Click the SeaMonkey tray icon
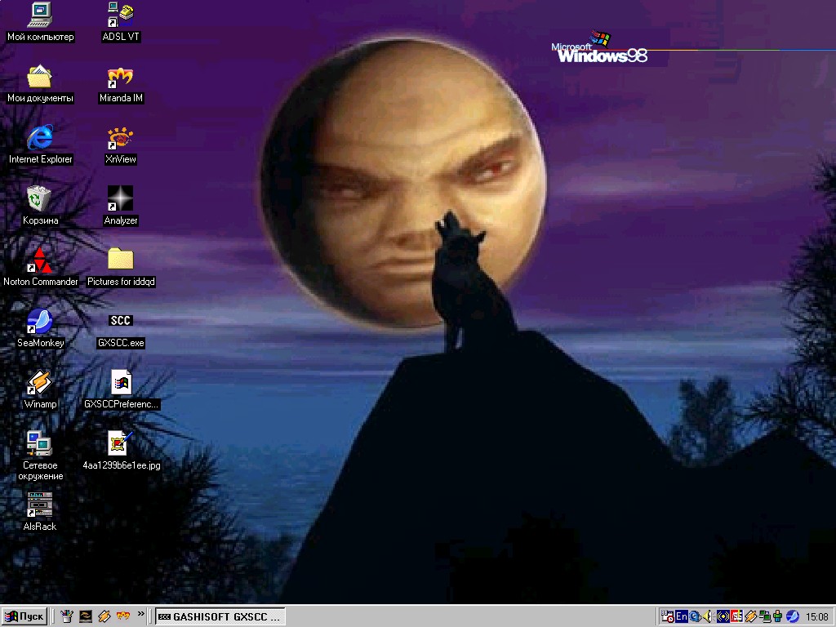This screenshot has height=627, width=836. tap(793, 617)
